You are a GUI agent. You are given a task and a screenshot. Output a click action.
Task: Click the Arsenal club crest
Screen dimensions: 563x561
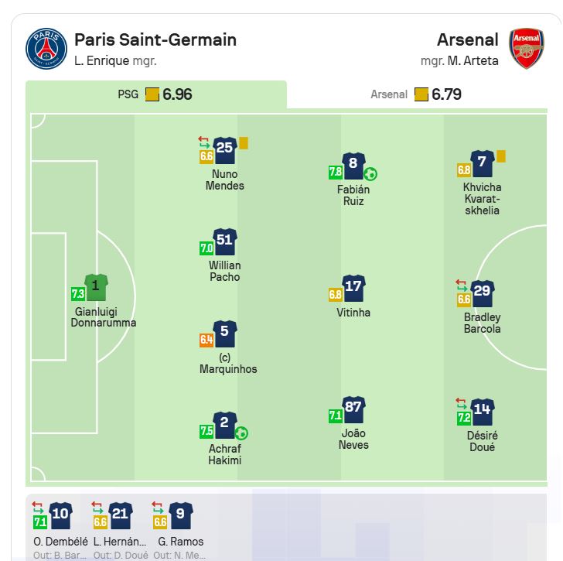coord(526,49)
